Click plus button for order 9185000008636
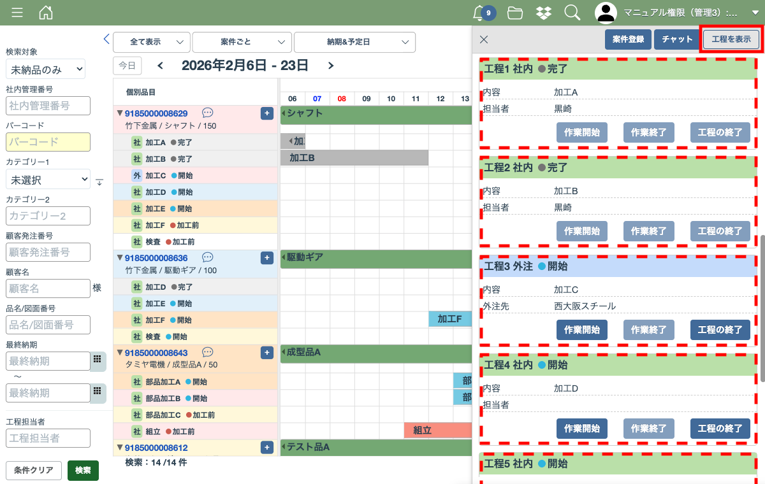Screen dimensions: 765x484 (267, 258)
